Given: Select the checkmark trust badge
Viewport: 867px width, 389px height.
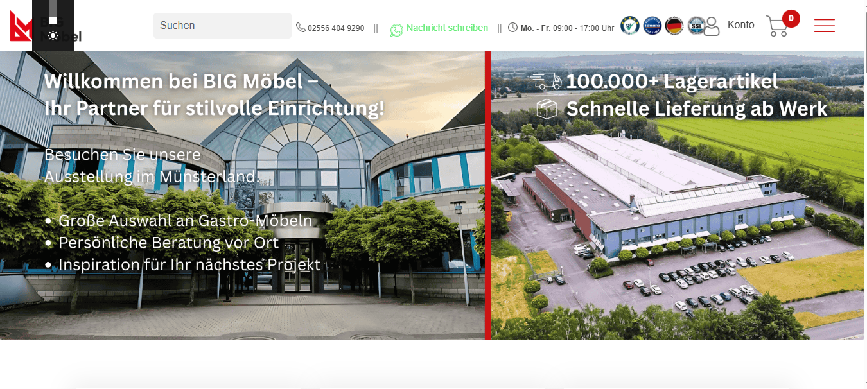Looking at the screenshot, I should tap(630, 26).
